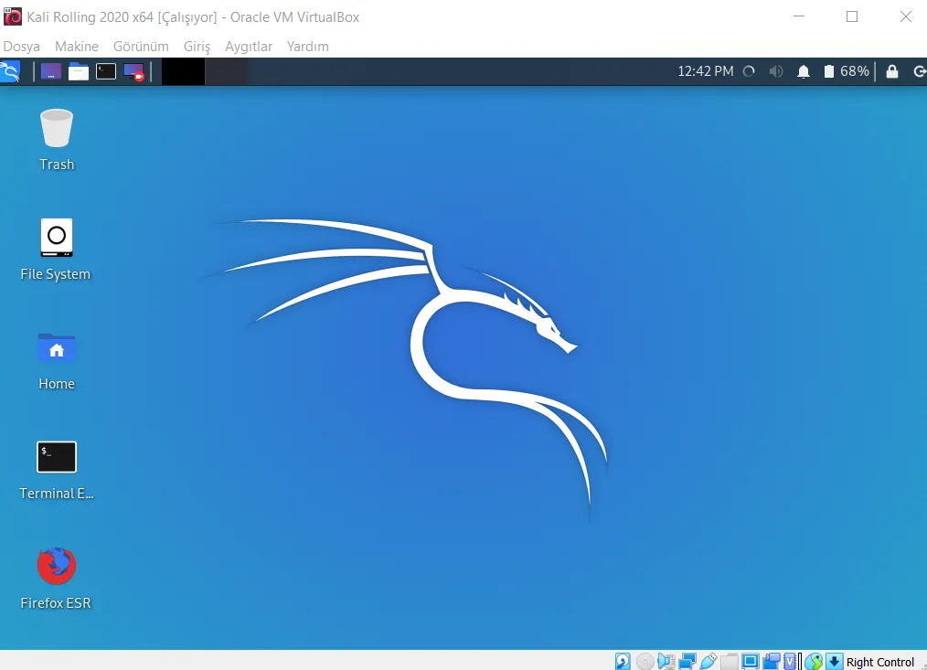Switch to the second workspace
The image size is (927, 670).
[x=227, y=71]
